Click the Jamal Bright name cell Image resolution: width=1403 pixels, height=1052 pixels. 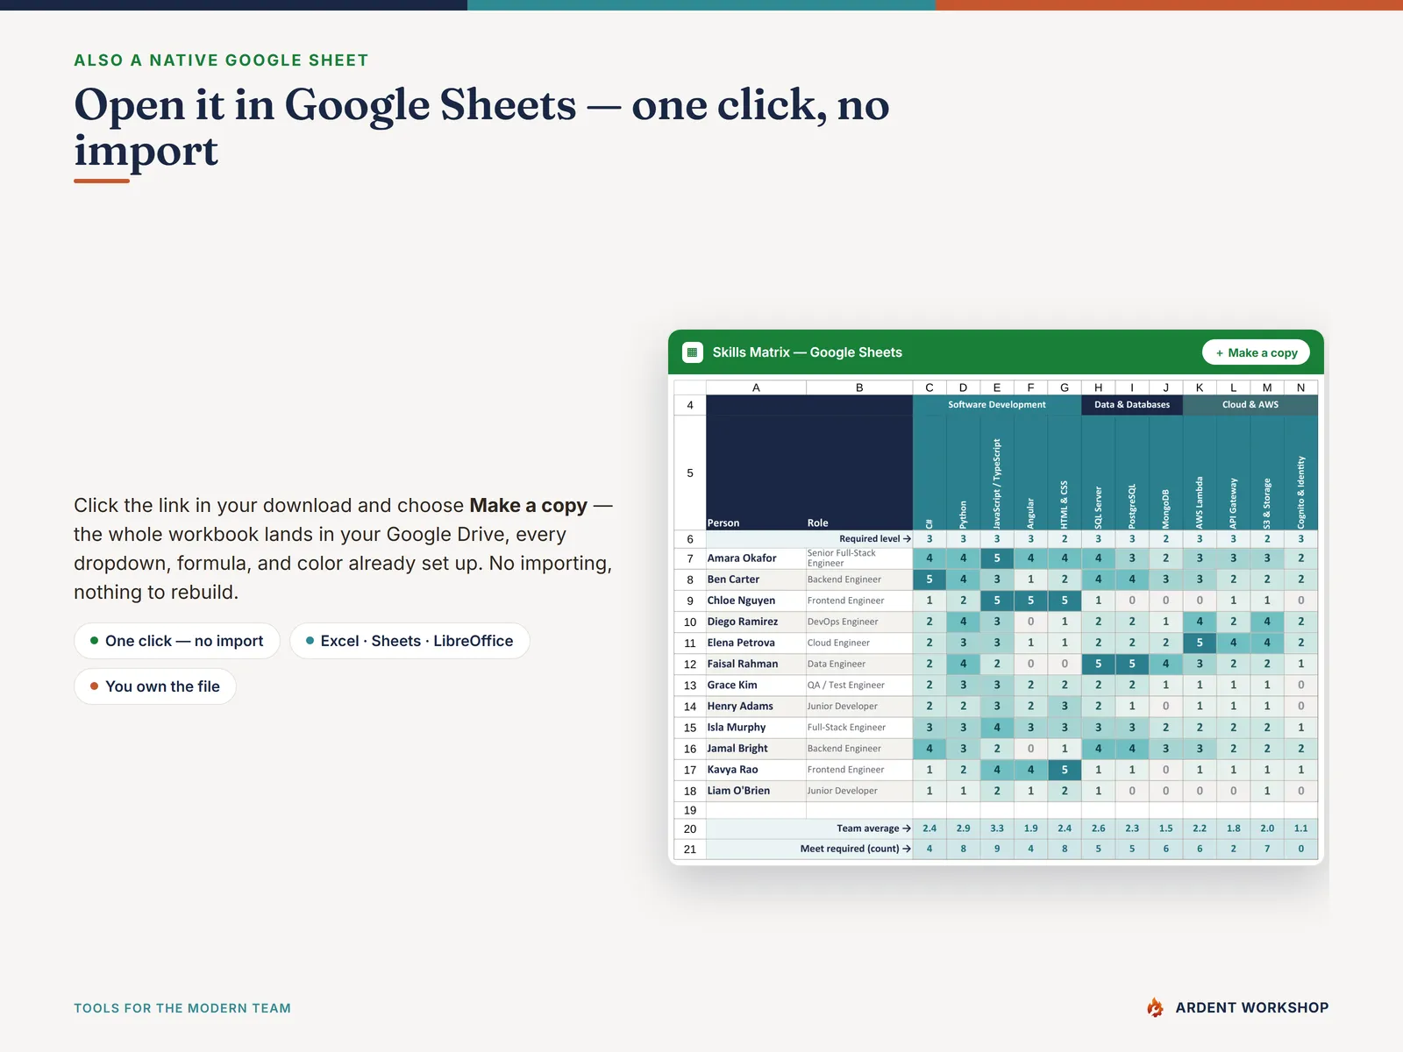pos(756,749)
